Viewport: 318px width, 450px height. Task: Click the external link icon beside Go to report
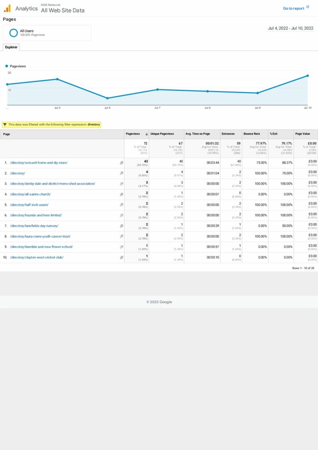[x=307, y=7]
